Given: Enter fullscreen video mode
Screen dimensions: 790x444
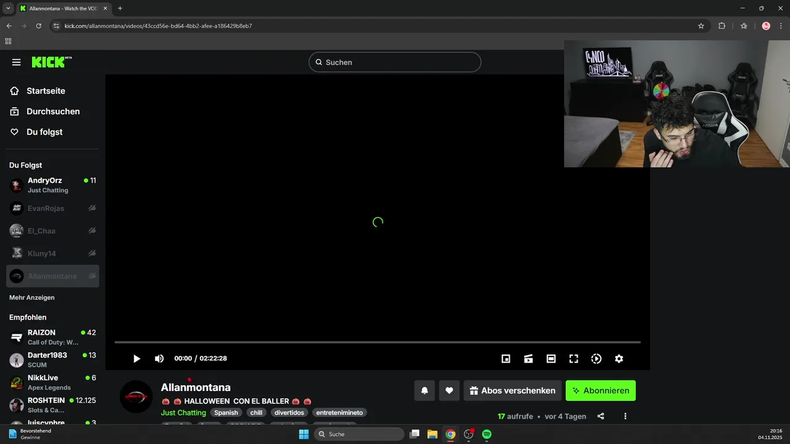Looking at the screenshot, I should click(573, 359).
